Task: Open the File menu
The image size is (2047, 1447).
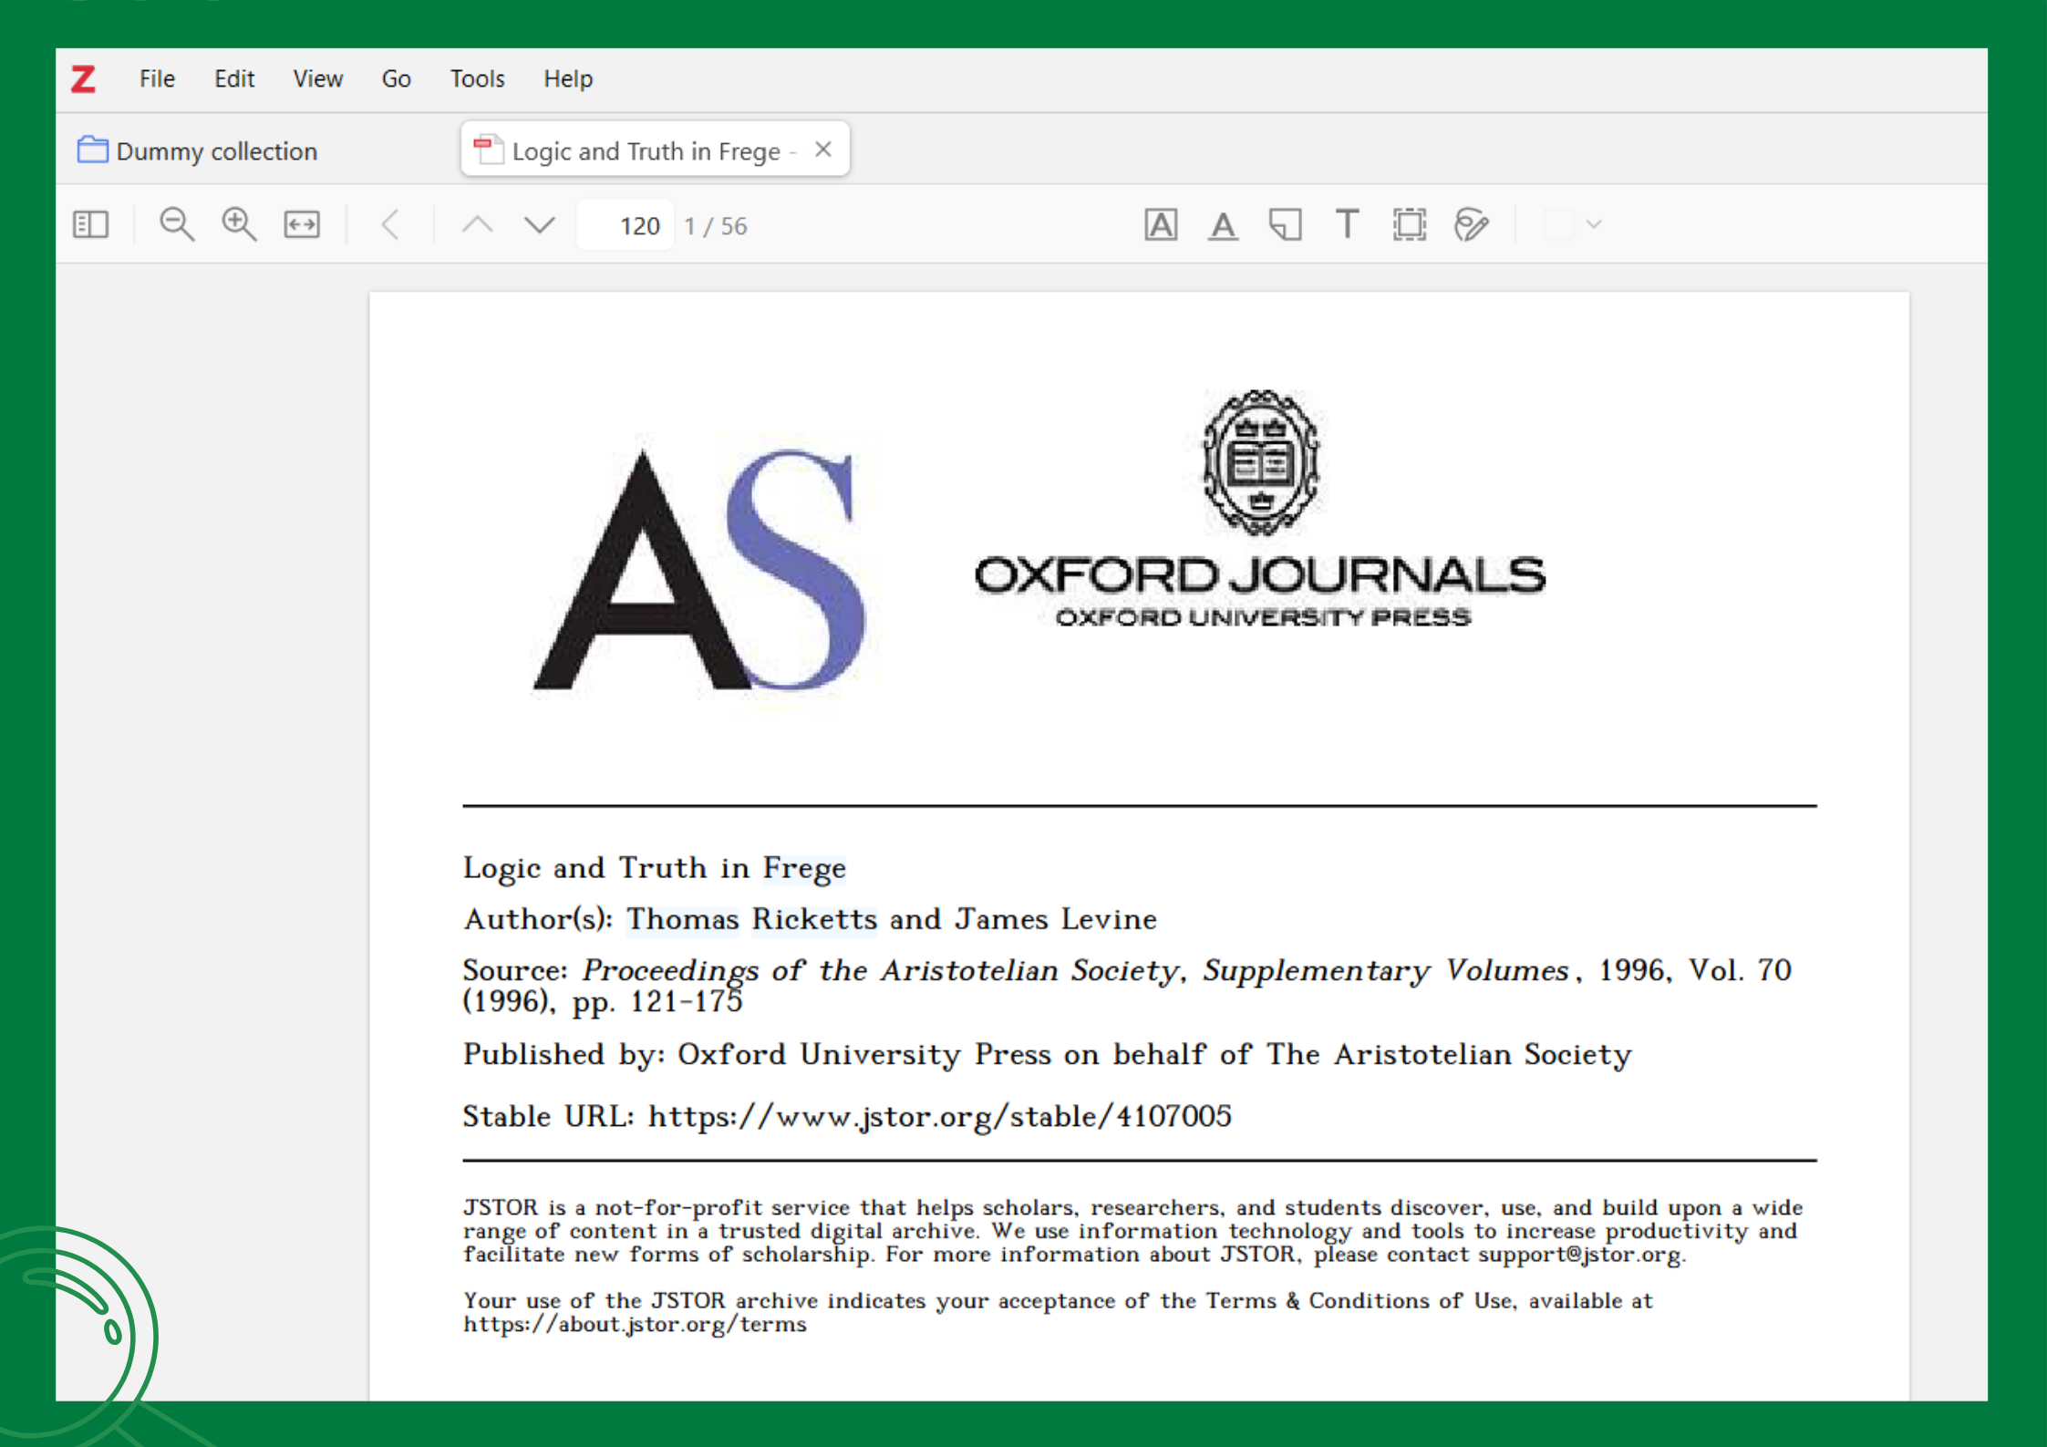Action: (x=157, y=79)
